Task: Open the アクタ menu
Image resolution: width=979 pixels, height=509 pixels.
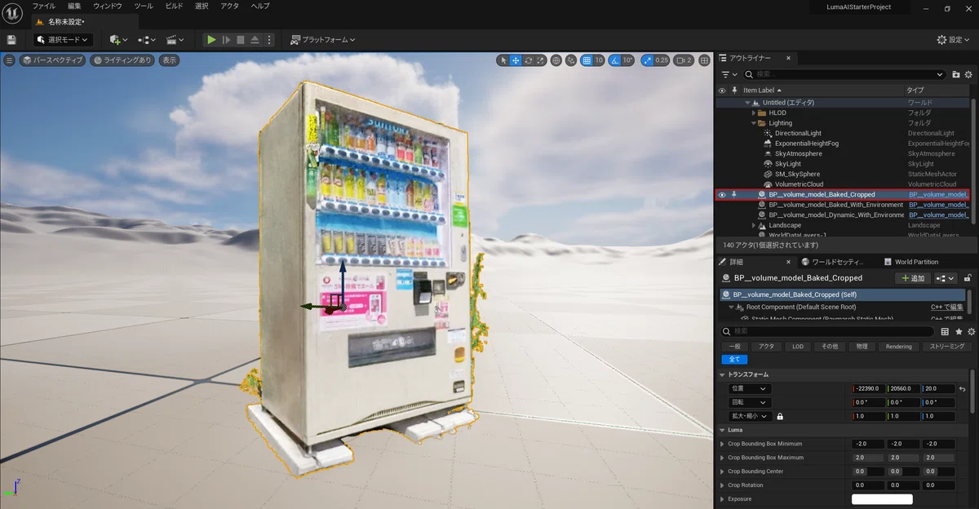Action: [x=230, y=7]
